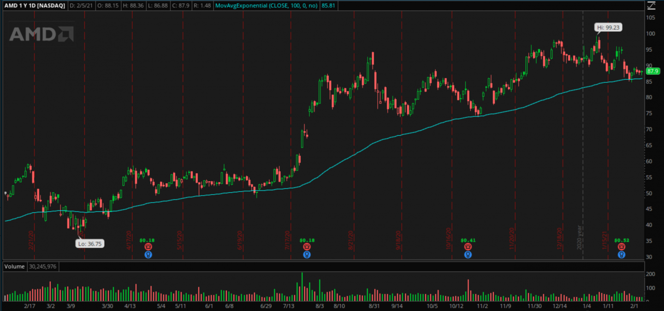Viewport: 664px width, 311px height.
Task: Click the 3/30 date on time axis
Action: 107,306
